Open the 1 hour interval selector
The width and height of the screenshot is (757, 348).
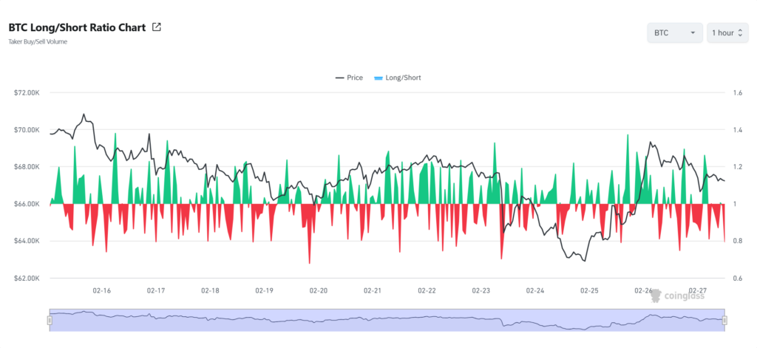pyautogui.click(x=727, y=33)
